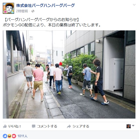Like the post via いいね！ text

point(15,126)
